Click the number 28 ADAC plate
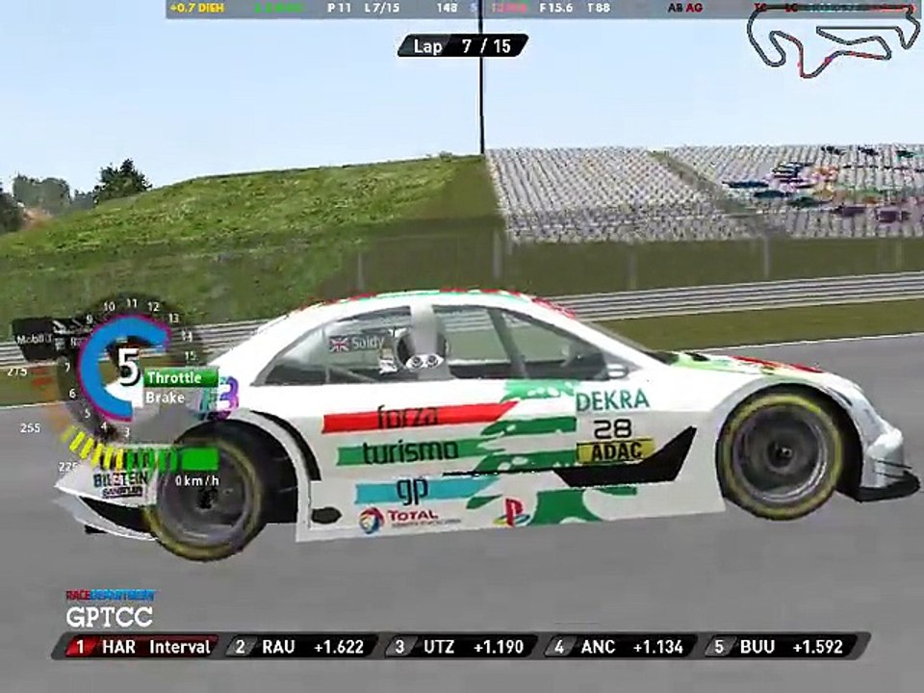 [616, 441]
